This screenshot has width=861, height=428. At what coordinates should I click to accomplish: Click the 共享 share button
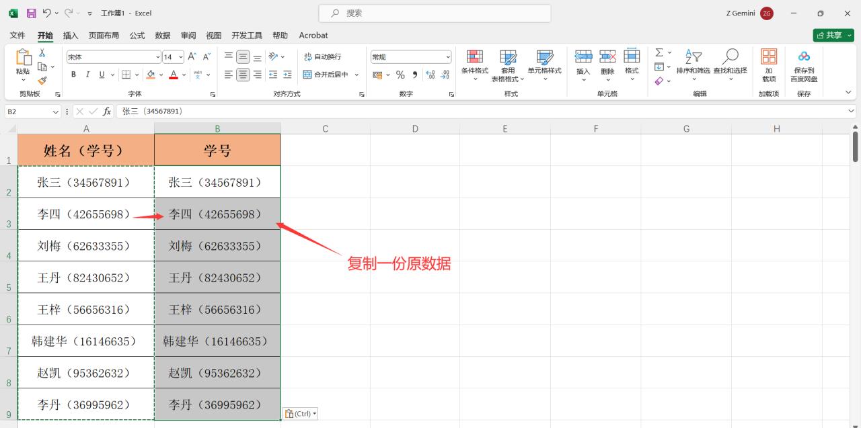[x=833, y=36]
